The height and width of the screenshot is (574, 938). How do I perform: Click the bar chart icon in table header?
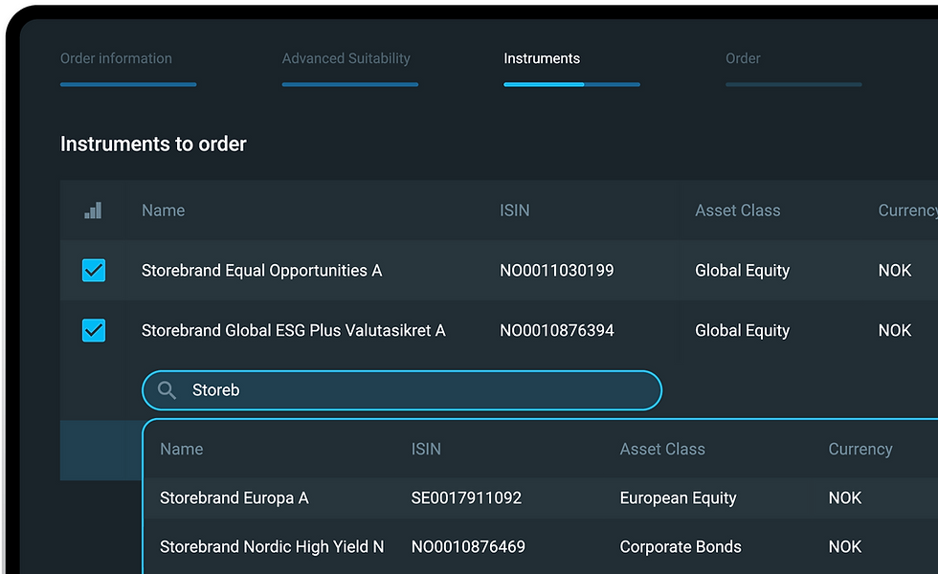tap(93, 210)
